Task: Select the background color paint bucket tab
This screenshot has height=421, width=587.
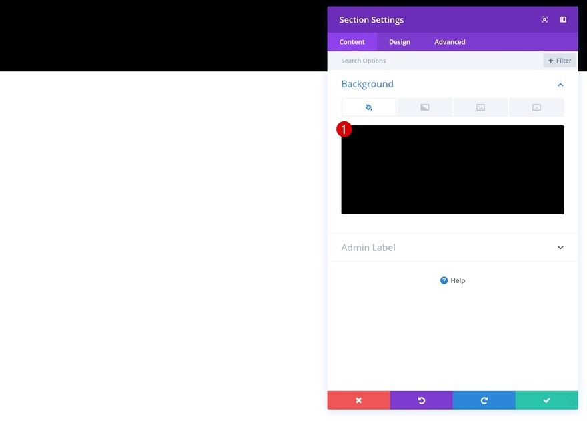Action: click(x=369, y=107)
